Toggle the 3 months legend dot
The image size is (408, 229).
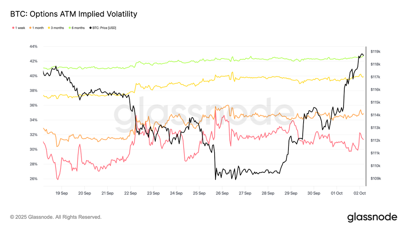[50, 28]
